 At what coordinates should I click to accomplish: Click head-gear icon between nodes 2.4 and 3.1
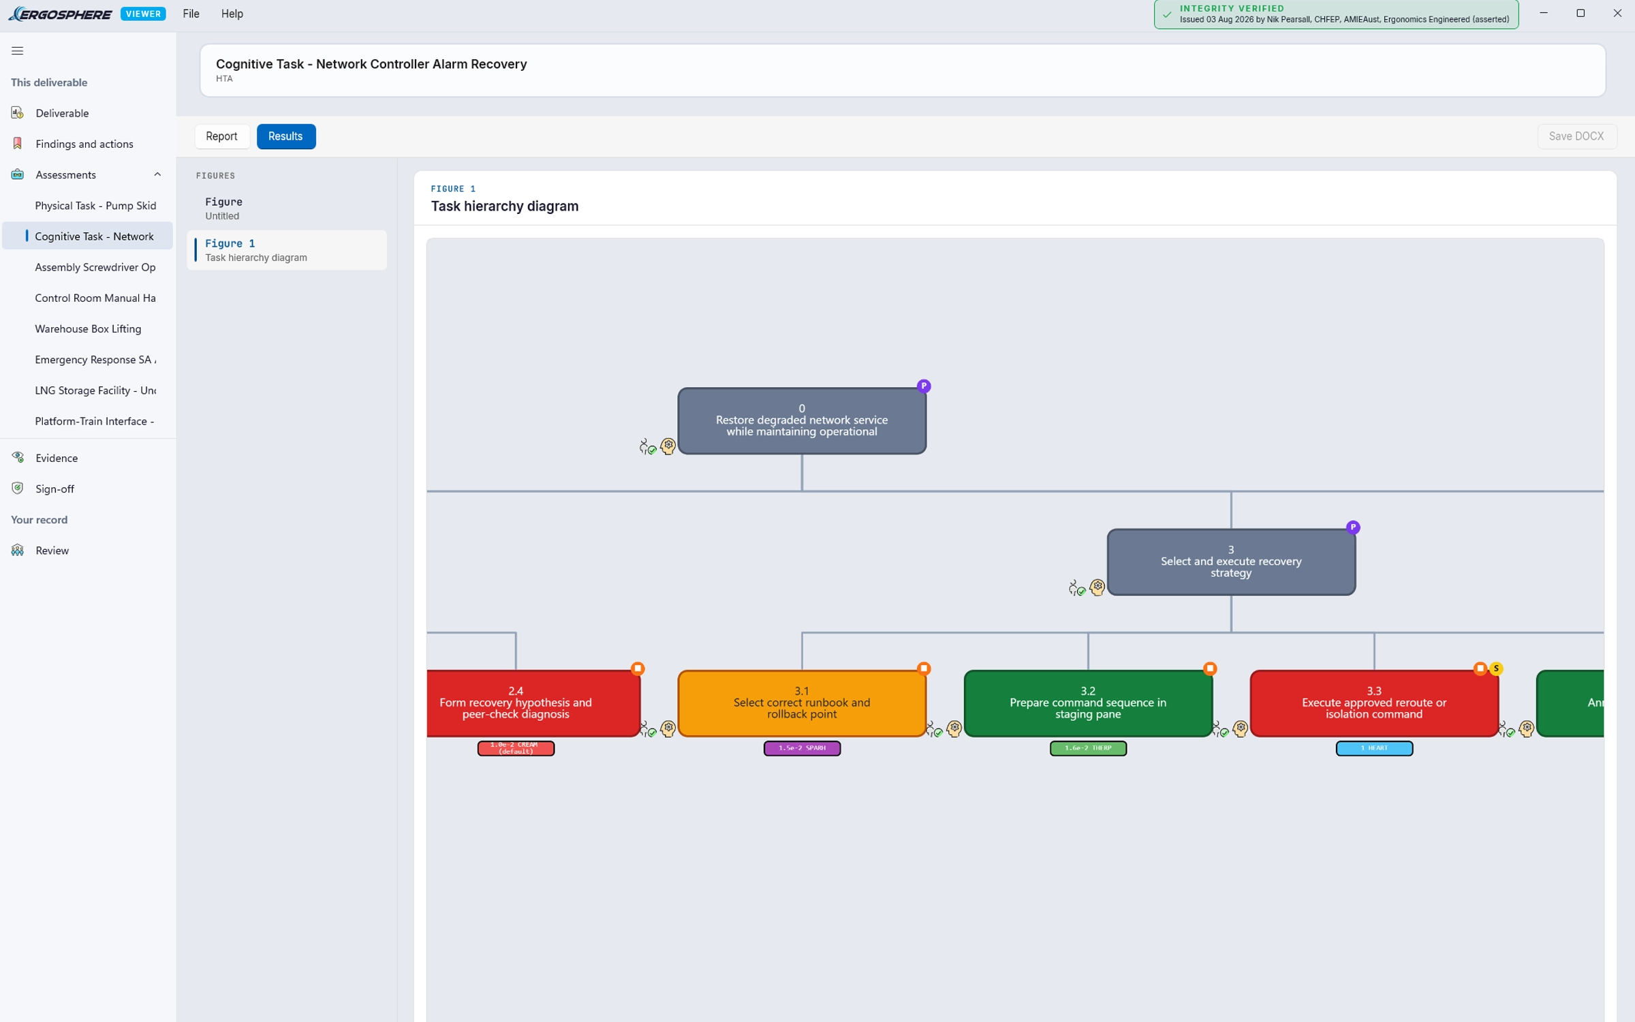click(668, 729)
